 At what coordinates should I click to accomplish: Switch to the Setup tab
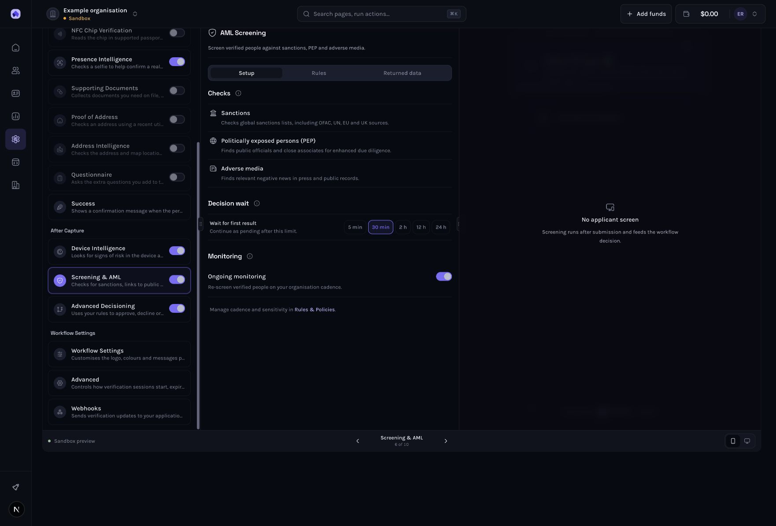click(247, 73)
